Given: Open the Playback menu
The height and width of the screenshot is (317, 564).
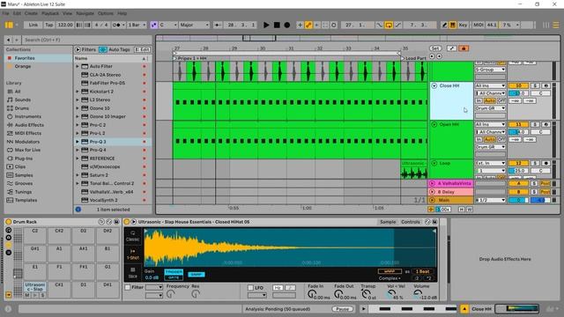Looking at the screenshot, I should [50, 13].
